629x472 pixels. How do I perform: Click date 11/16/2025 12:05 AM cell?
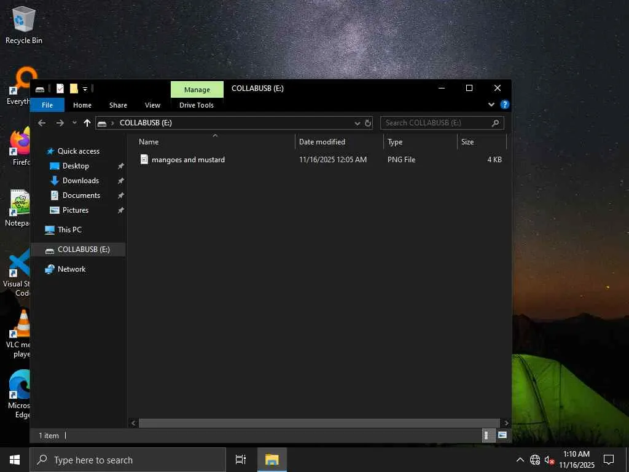(x=333, y=160)
